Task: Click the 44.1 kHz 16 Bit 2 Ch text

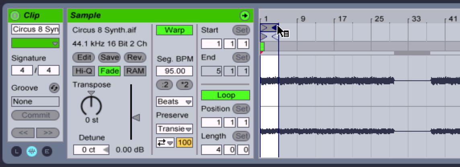Action: point(110,44)
